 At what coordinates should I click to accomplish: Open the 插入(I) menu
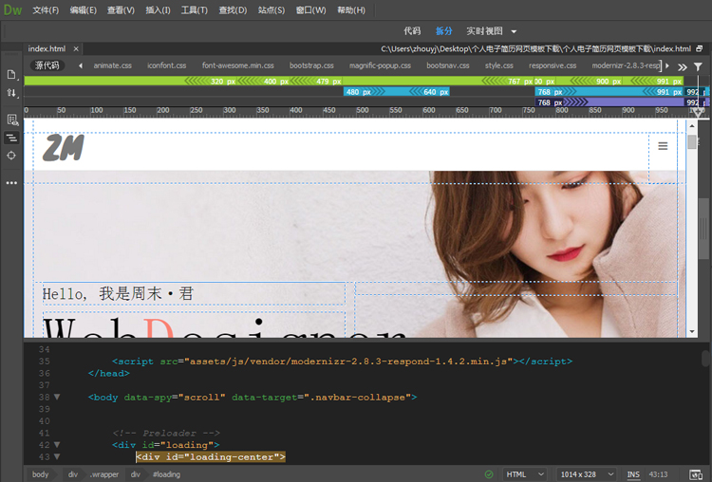(x=158, y=10)
